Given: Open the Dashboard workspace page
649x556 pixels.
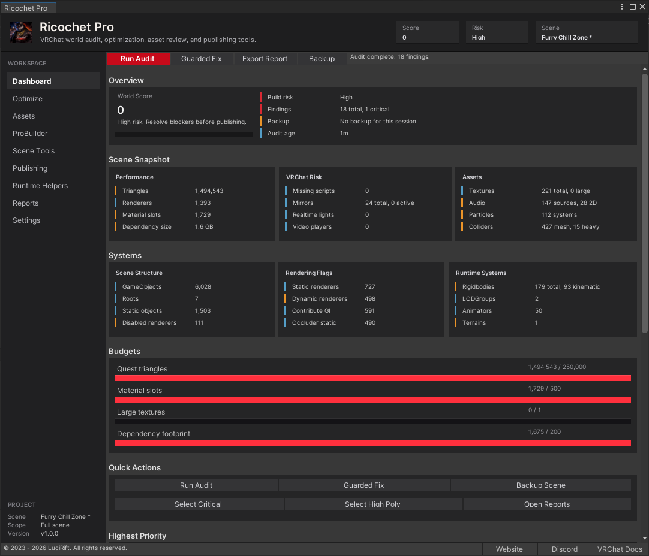Looking at the screenshot, I should 53,81.
